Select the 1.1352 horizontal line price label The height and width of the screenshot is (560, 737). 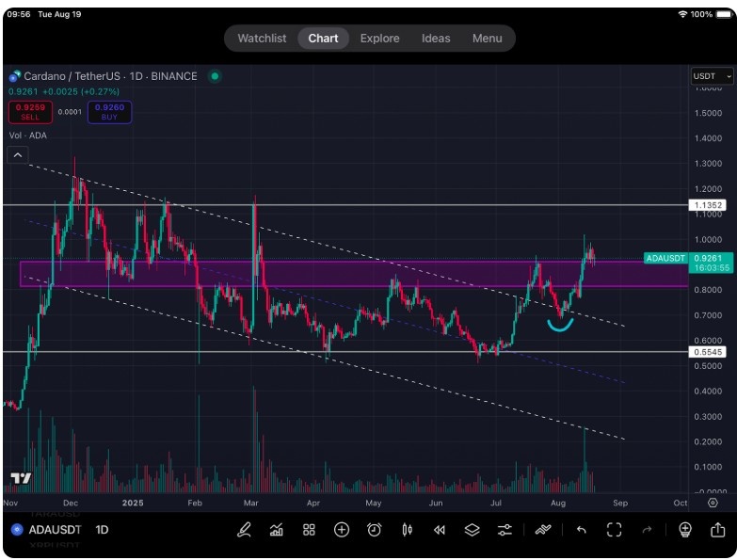pos(708,205)
